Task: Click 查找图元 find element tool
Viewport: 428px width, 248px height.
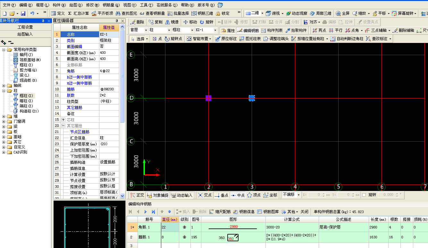Action: pyautogui.click(x=126, y=13)
